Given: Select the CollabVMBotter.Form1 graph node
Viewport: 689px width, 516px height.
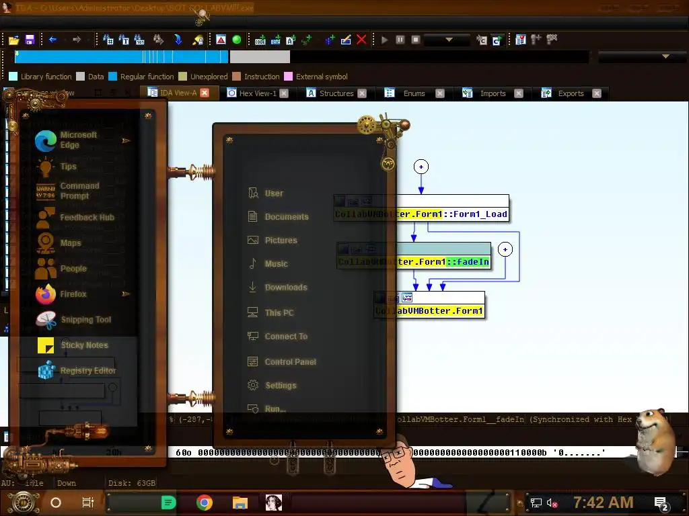Looking at the screenshot, I should (429, 305).
